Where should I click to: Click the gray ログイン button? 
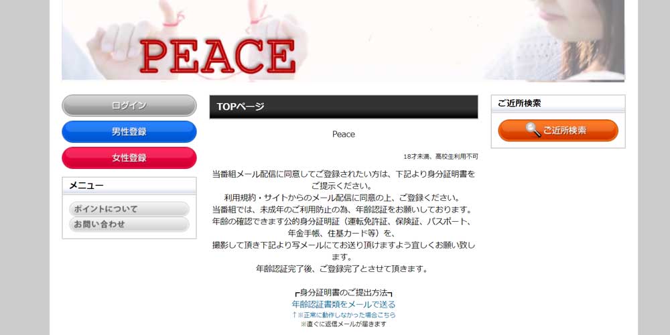[129, 106]
